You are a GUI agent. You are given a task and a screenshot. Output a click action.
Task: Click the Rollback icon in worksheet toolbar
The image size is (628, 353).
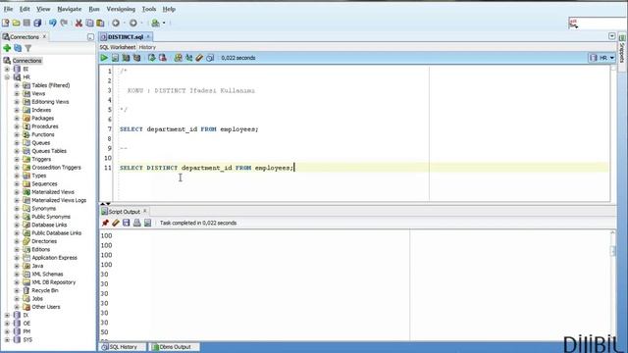tap(163, 58)
